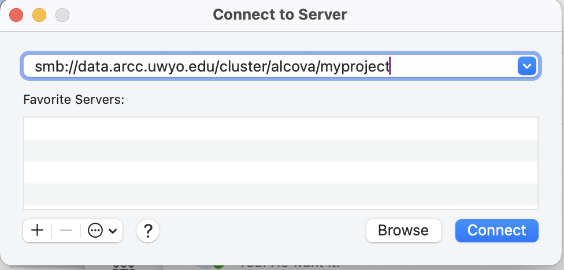Image resolution: width=564 pixels, height=270 pixels.
Task: Click the minus button to remove a favorite
Action: point(66,231)
